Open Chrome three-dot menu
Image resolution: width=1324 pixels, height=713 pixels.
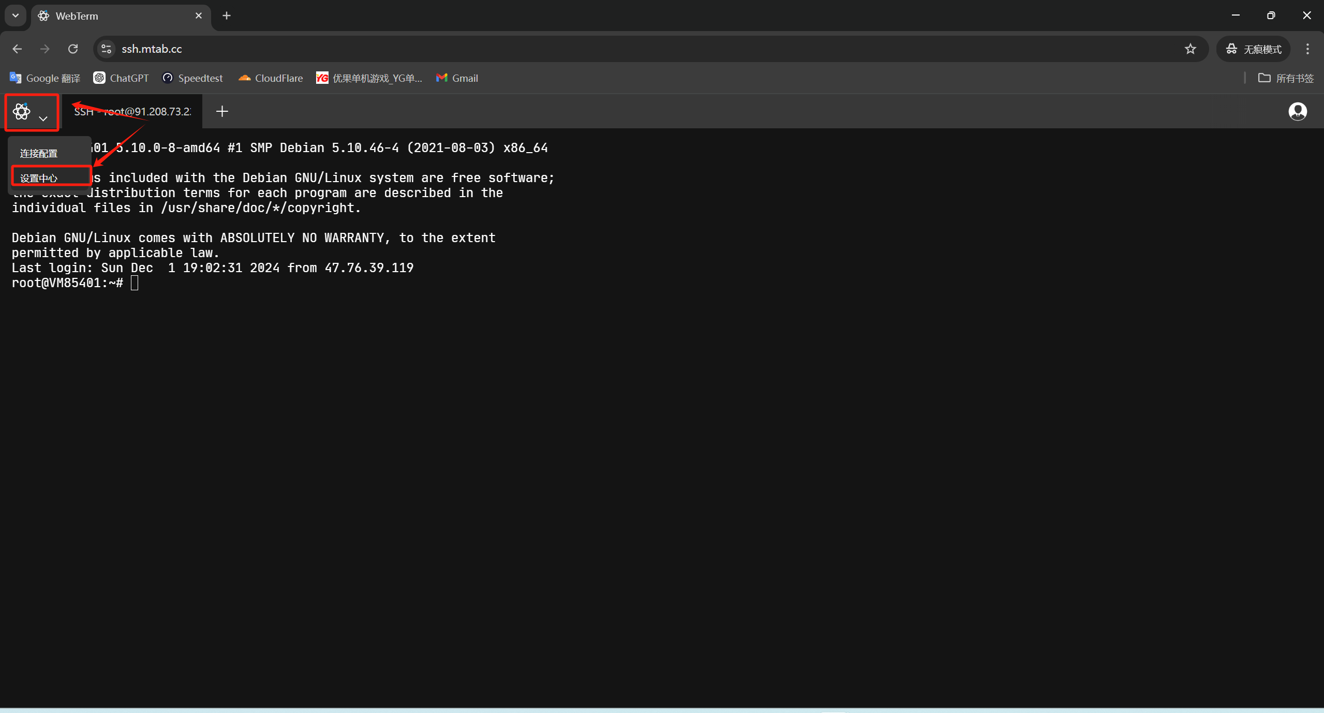pos(1307,49)
